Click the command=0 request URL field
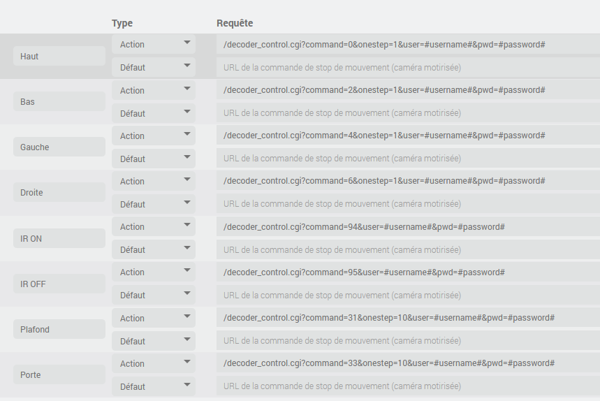This screenshot has width=600, height=401. pyautogui.click(x=408, y=45)
